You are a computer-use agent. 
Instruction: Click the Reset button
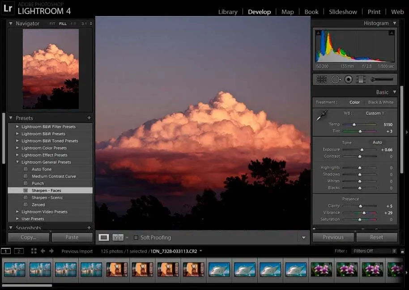pos(376,237)
